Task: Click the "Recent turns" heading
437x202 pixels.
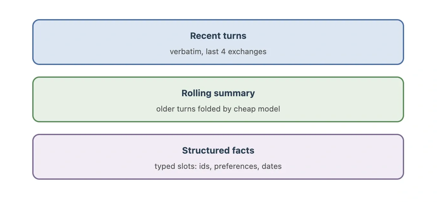Action: (218, 36)
